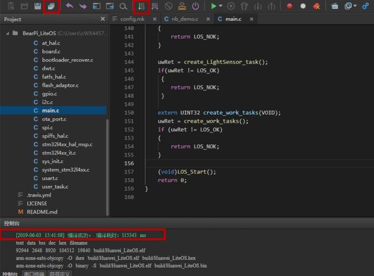Open system_stm32l4xx.c file

click(x=66, y=169)
